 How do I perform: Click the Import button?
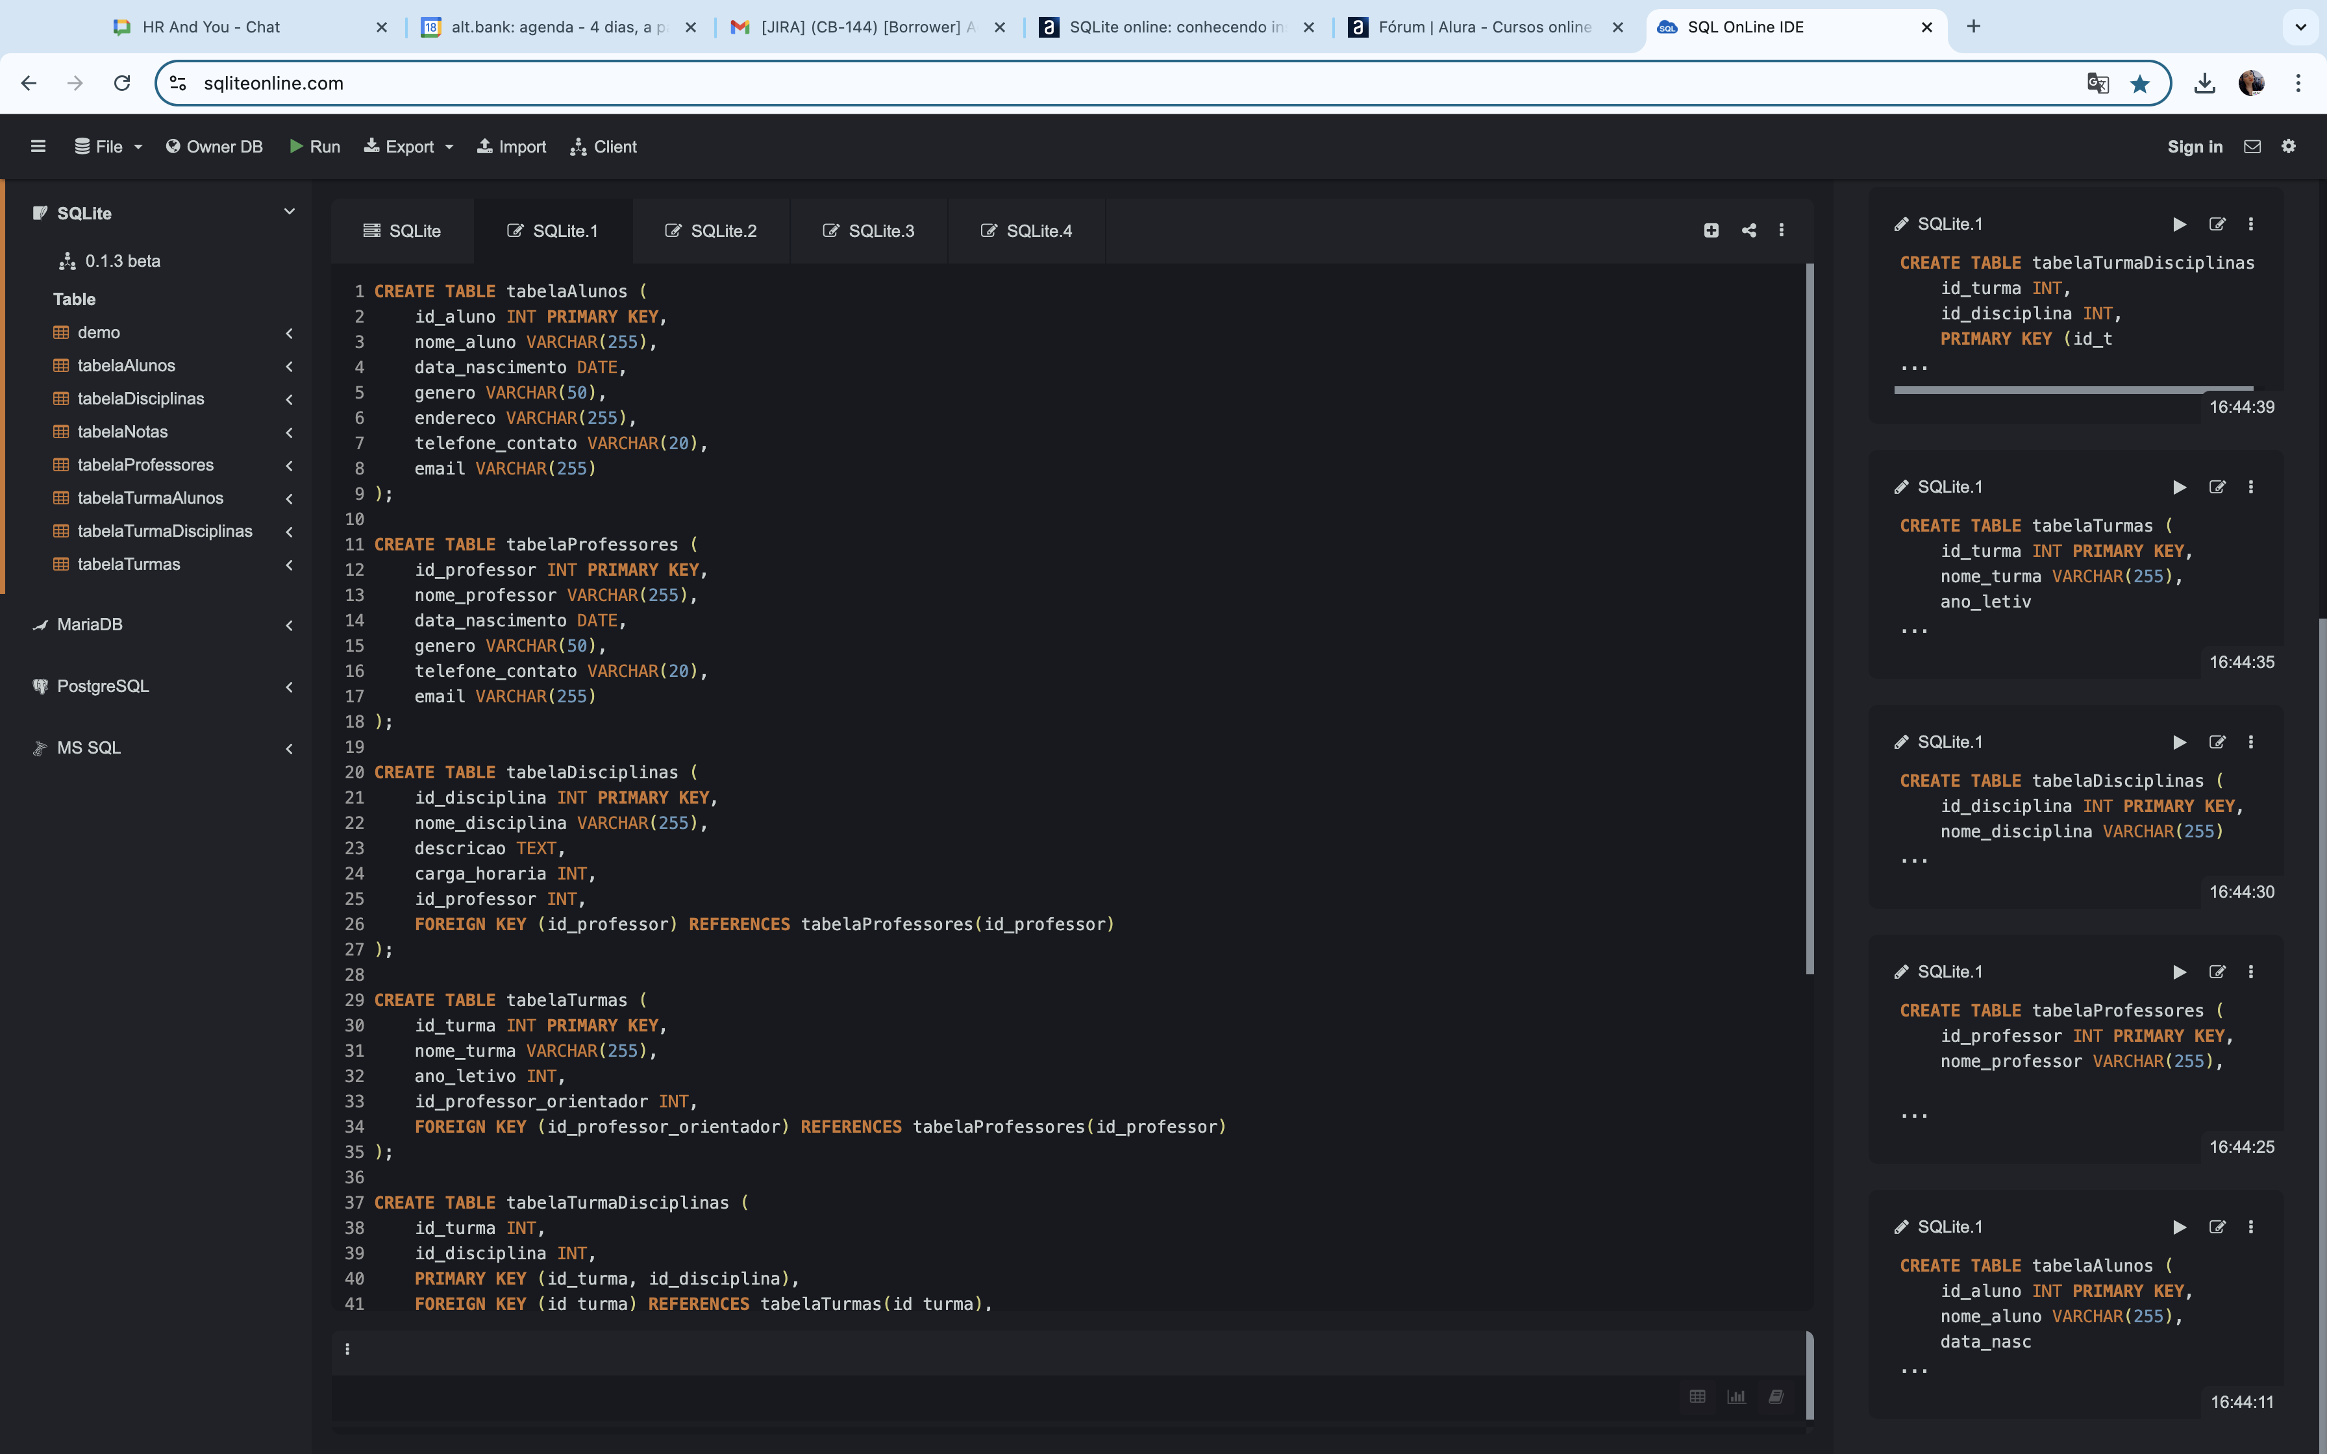click(512, 146)
